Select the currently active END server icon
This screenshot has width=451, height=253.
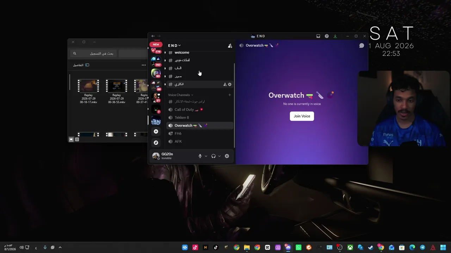(156, 121)
